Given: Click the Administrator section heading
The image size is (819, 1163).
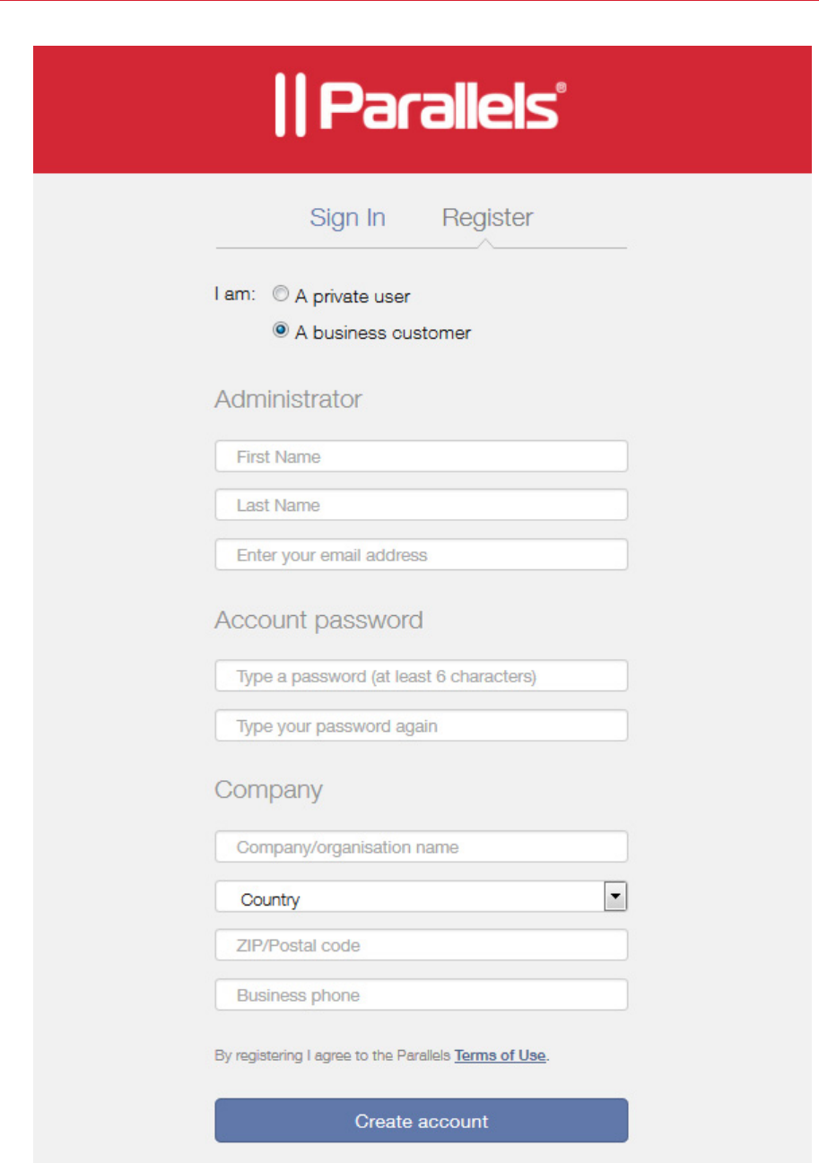Looking at the screenshot, I should (x=288, y=399).
